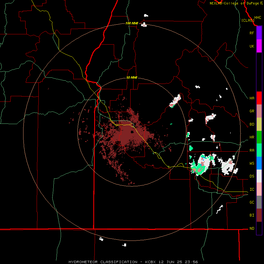Click the GR legend label
Viewport: 264px width, 264px height.
(x=252, y=111)
